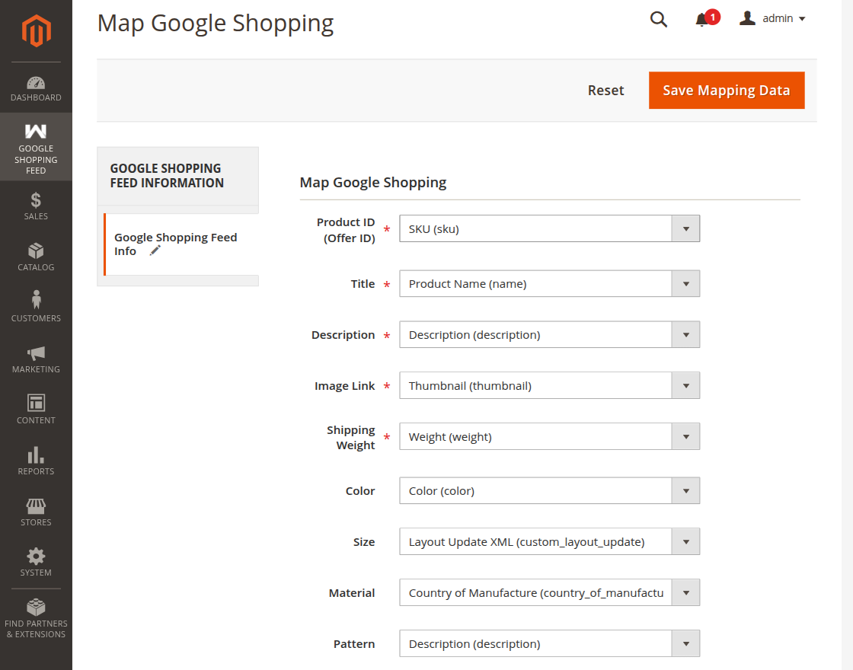The image size is (853, 670).
Task: Click the Pattern field label
Action: click(353, 644)
